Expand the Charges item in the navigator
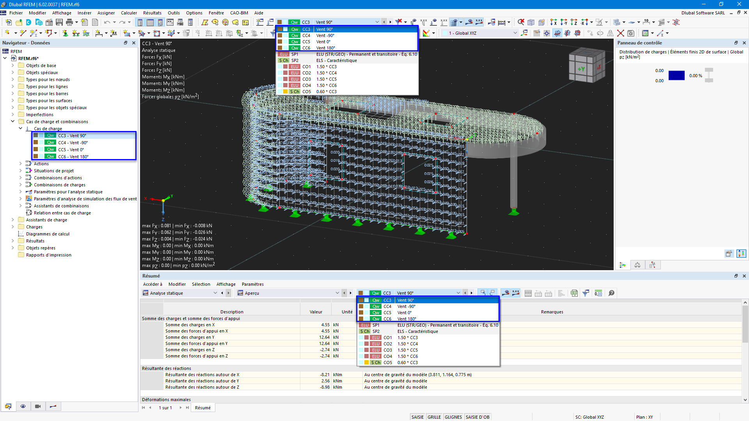 [13, 226]
